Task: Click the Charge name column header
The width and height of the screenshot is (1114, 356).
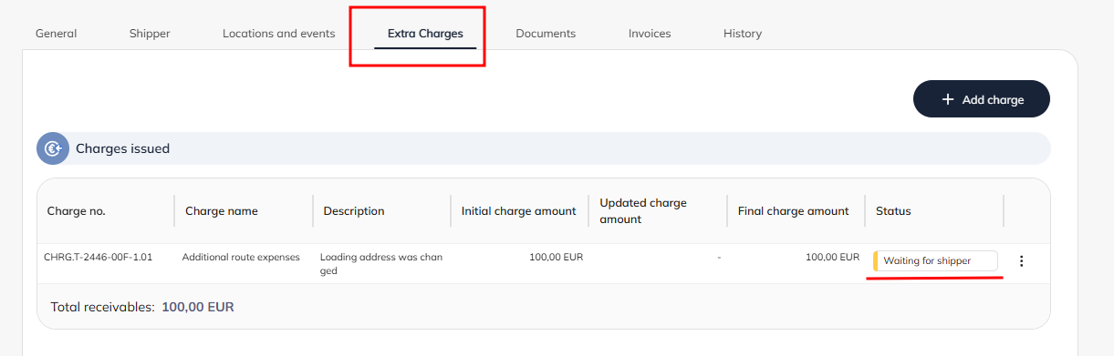Action: click(222, 211)
